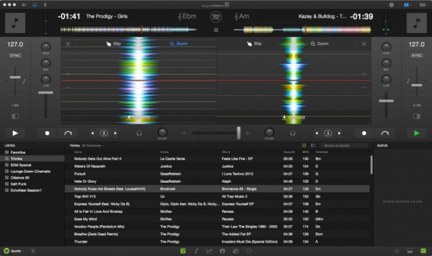Halve the left deck loop length

point(92,133)
